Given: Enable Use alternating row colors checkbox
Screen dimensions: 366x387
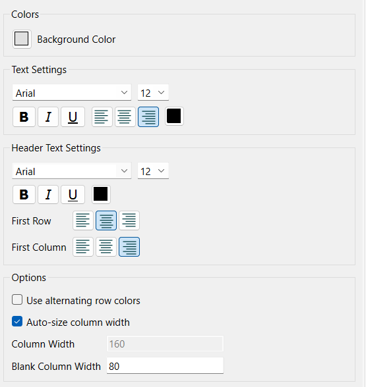Looking at the screenshot, I should (17, 300).
